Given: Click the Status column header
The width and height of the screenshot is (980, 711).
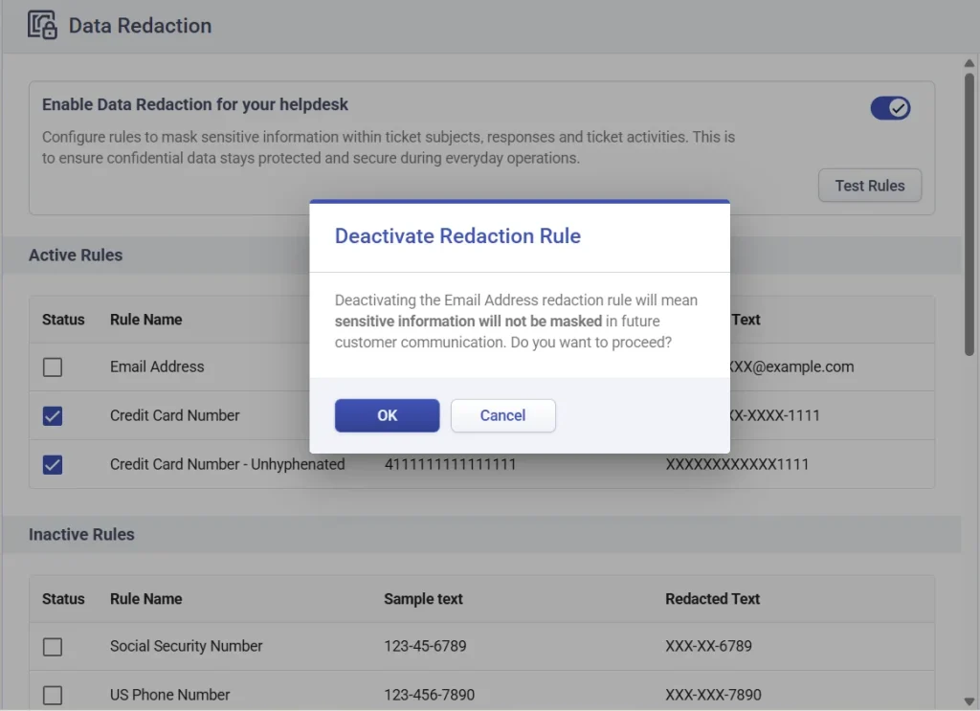Looking at the screenshot, I should pyautogui.click(x=63, y=320).
